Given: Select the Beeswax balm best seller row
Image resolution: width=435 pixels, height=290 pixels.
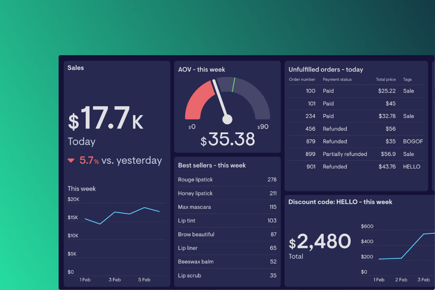Looking at the screenshot, I should 195,262.
